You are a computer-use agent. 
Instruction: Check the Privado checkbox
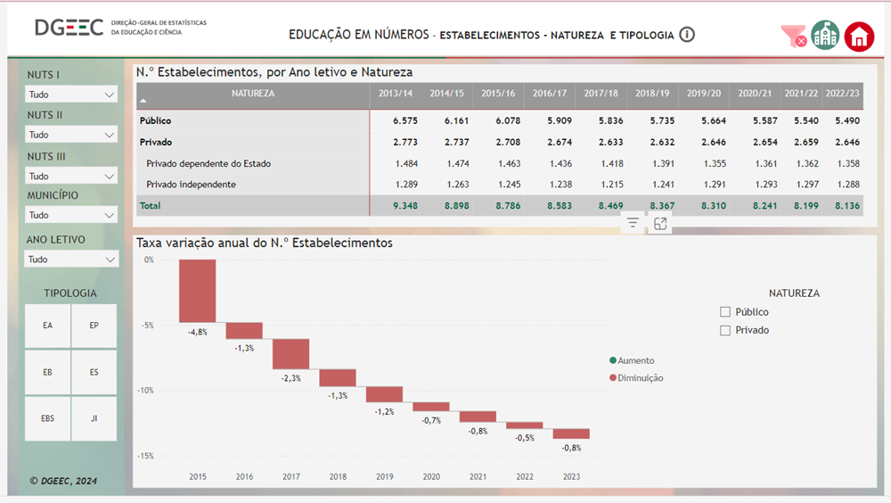[x=725, y=330]
